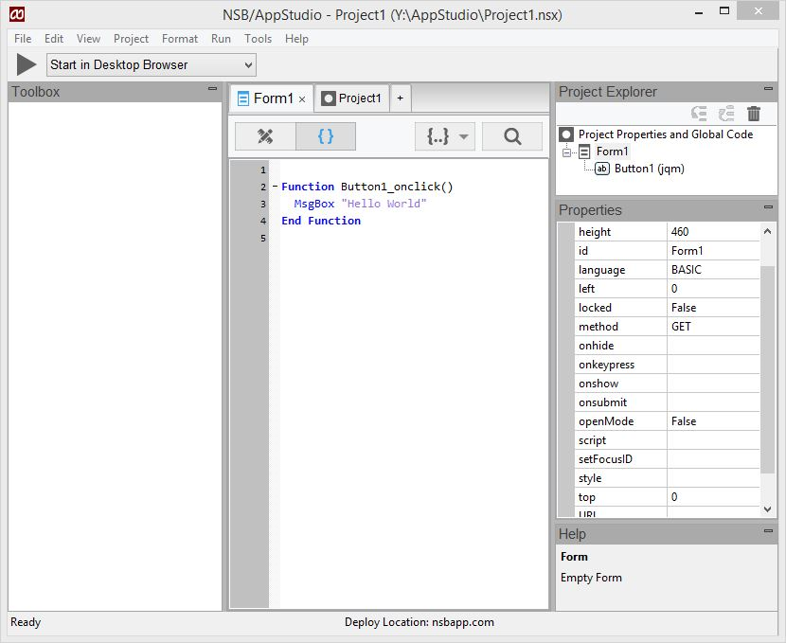Click the script property value field
The height and width of the screenshot is (643, 786).
[x=713, y=440]
